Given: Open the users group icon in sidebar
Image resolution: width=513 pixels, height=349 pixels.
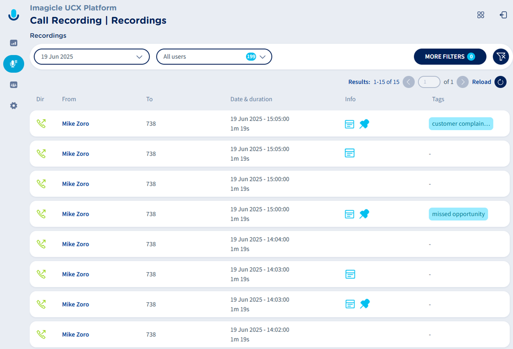Looking at the screenshot, I should pos(14,85).
